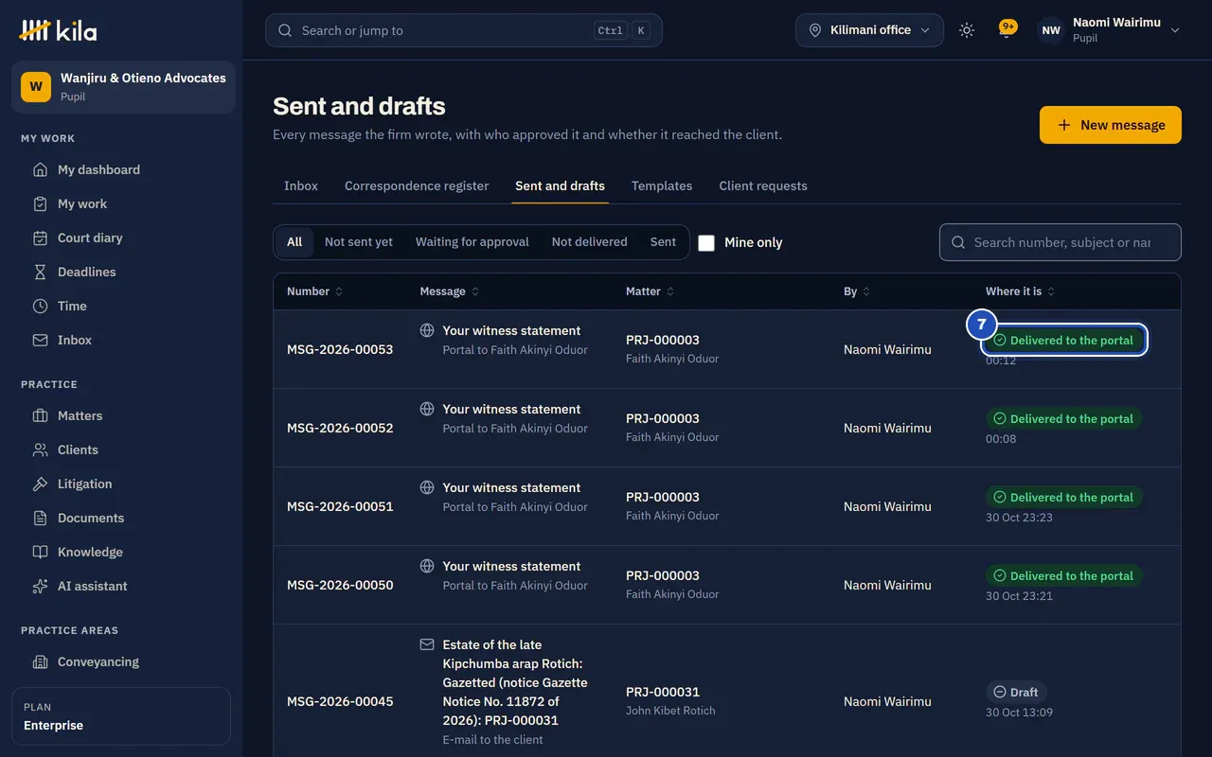The width and height of the screenshot is (1212, 757).
Task: Expand Naomi Wairimu user menu
Action: tap(1109, 30)
